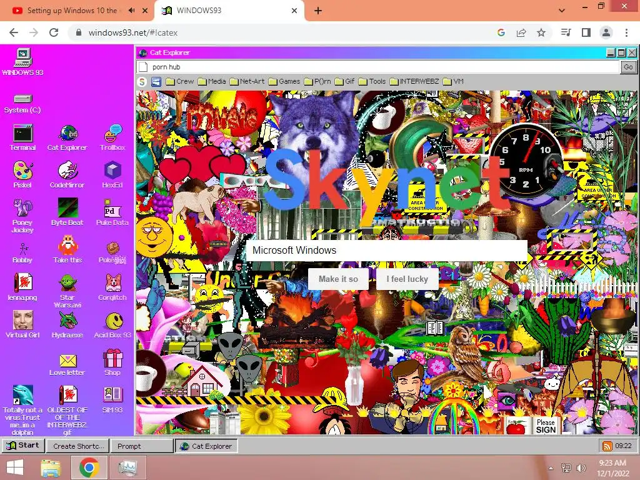Click the Chrome address bar URL
This screenshot has width=640, height=480.
point(133,32)
